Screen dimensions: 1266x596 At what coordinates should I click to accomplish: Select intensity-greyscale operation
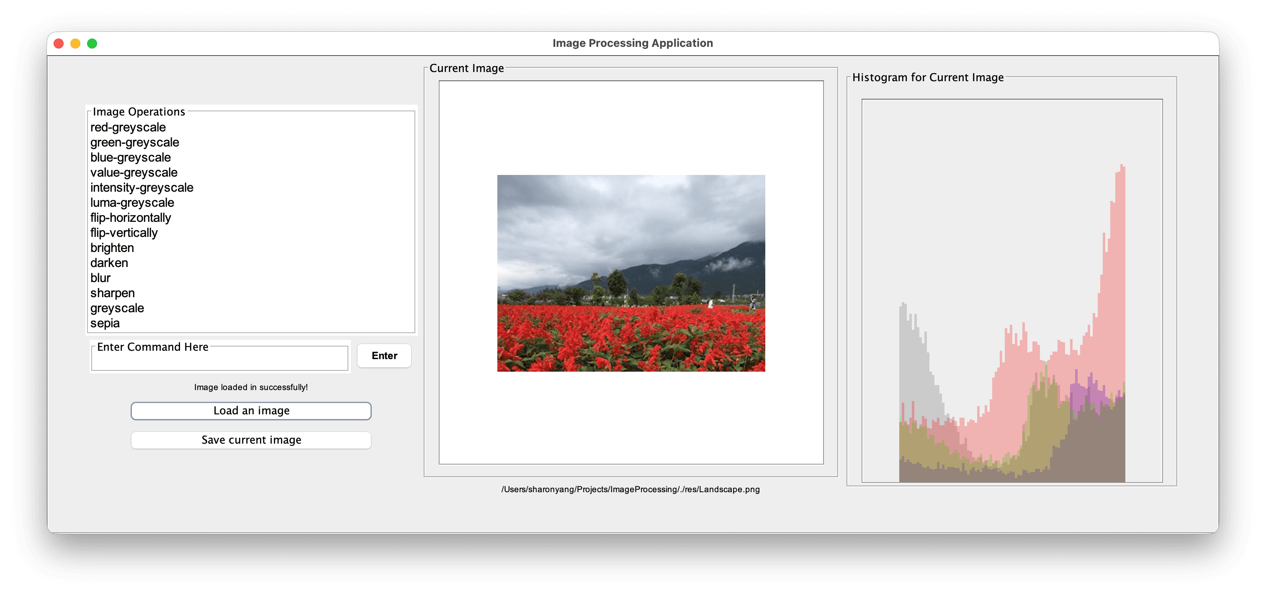251,188
